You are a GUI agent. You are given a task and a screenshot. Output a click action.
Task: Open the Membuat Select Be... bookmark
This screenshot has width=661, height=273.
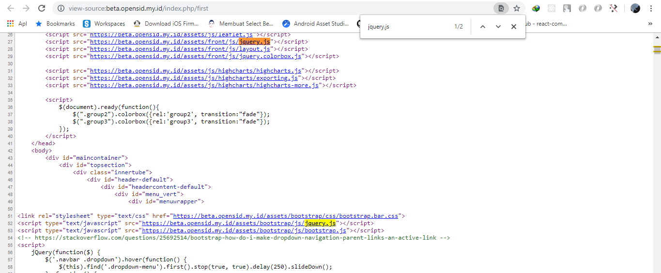click(x=241, y=23)
